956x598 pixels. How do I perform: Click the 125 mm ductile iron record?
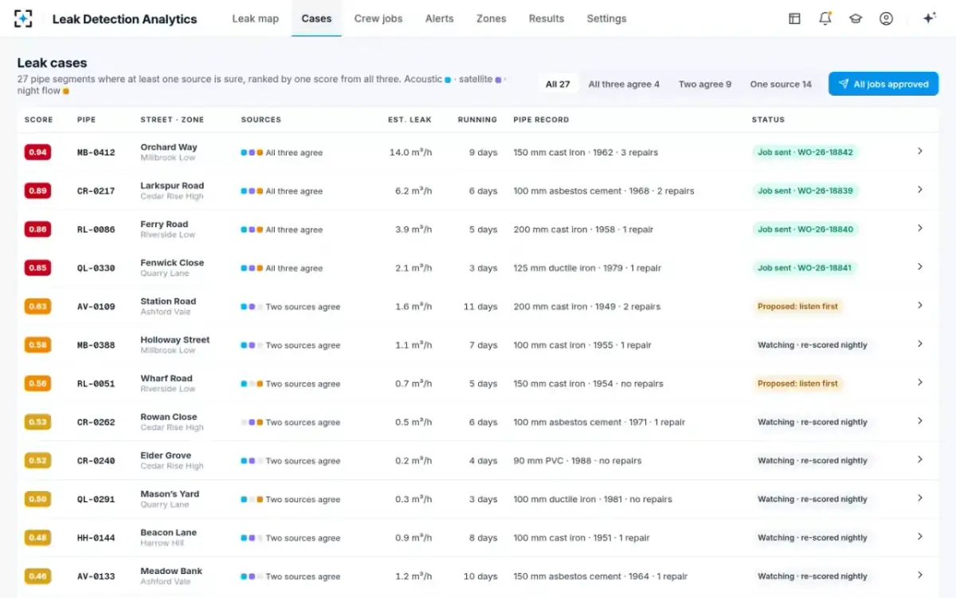point(587,268)
